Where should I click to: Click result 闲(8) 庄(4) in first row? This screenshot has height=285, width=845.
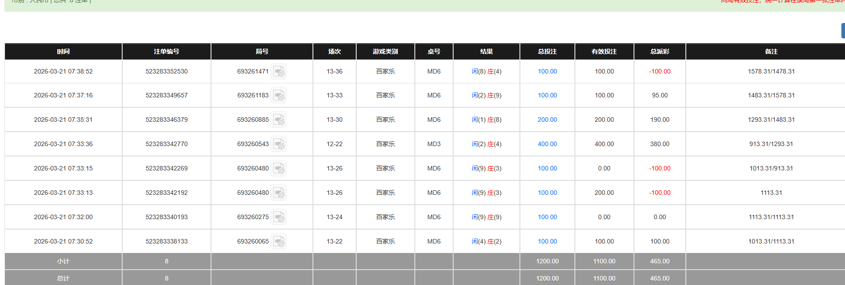tap(486, 71)
